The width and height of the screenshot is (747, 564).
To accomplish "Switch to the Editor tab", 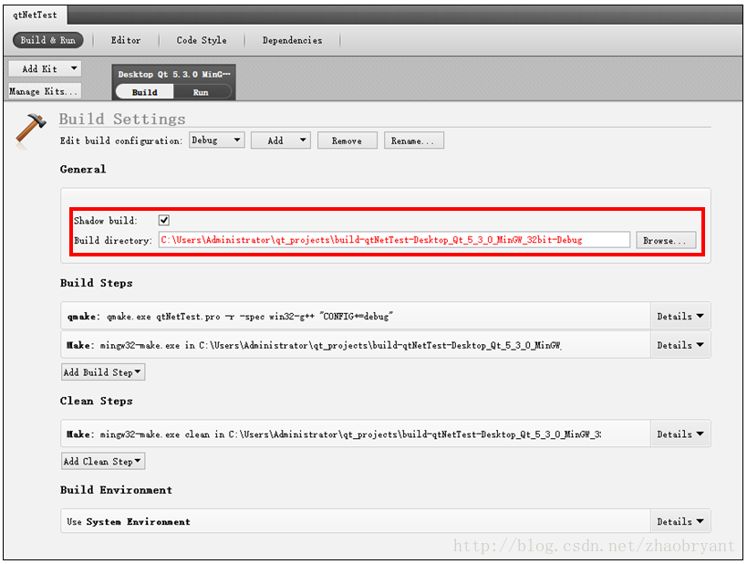I will (x=126, y=40).
